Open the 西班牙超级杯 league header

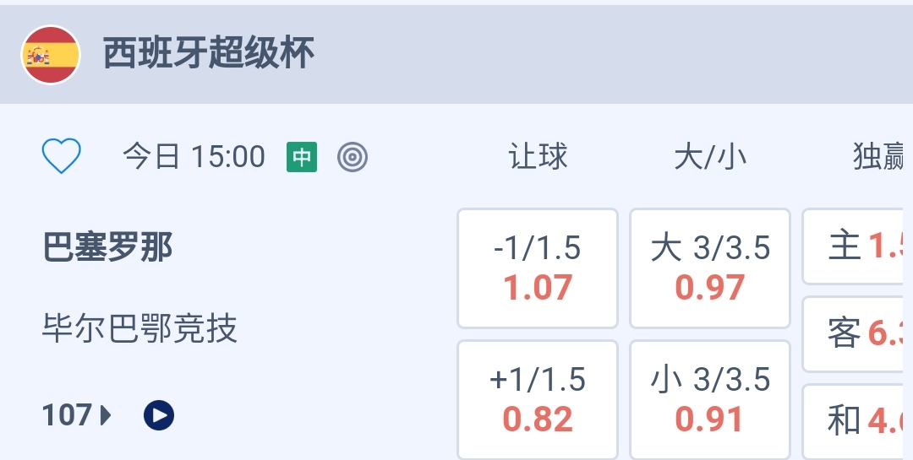tap(209, 54)
